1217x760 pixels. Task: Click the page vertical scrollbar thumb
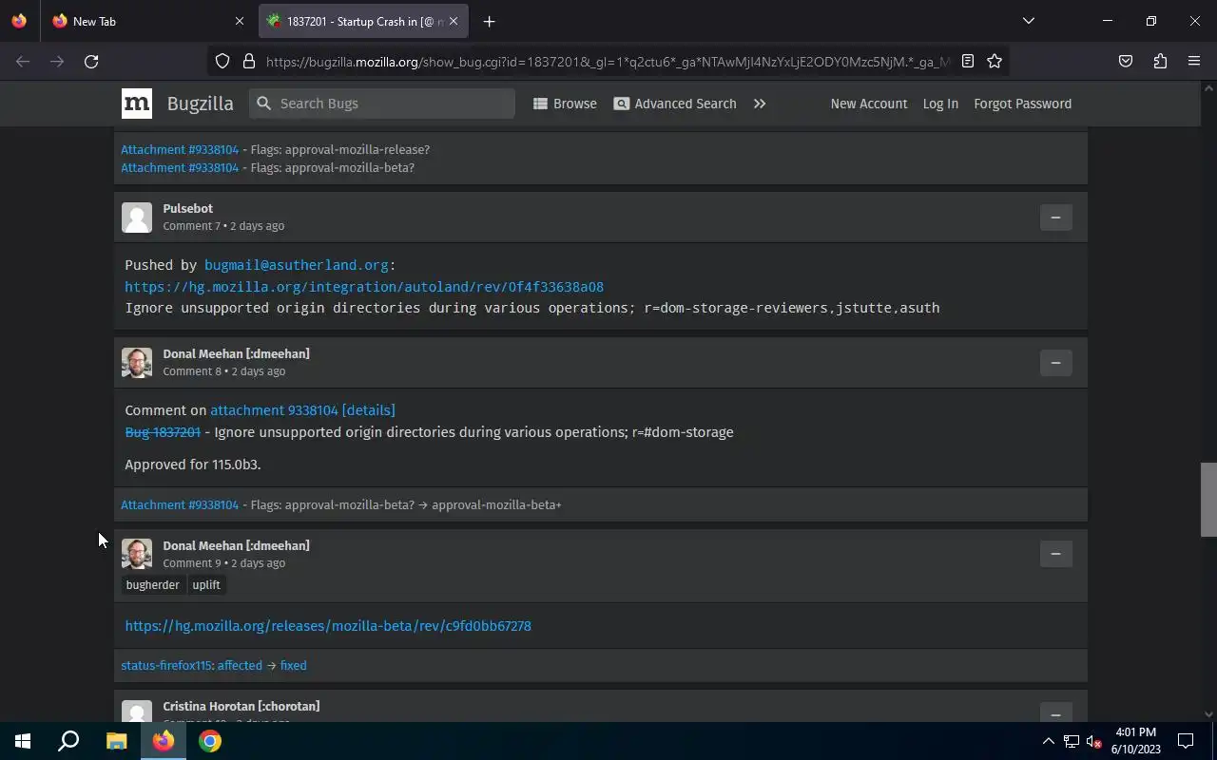point(1208,500)
